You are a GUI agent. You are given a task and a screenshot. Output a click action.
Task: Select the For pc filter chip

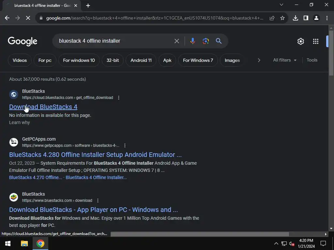(x=45, y=60)
